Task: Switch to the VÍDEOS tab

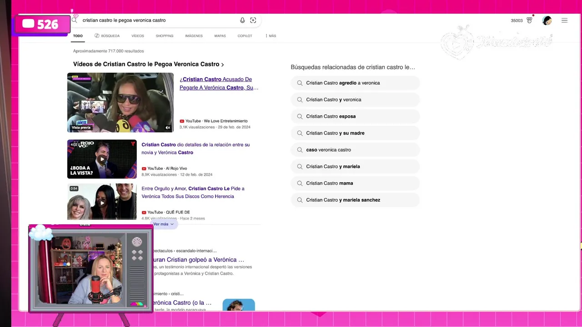Action: click(x=138, y=36)
